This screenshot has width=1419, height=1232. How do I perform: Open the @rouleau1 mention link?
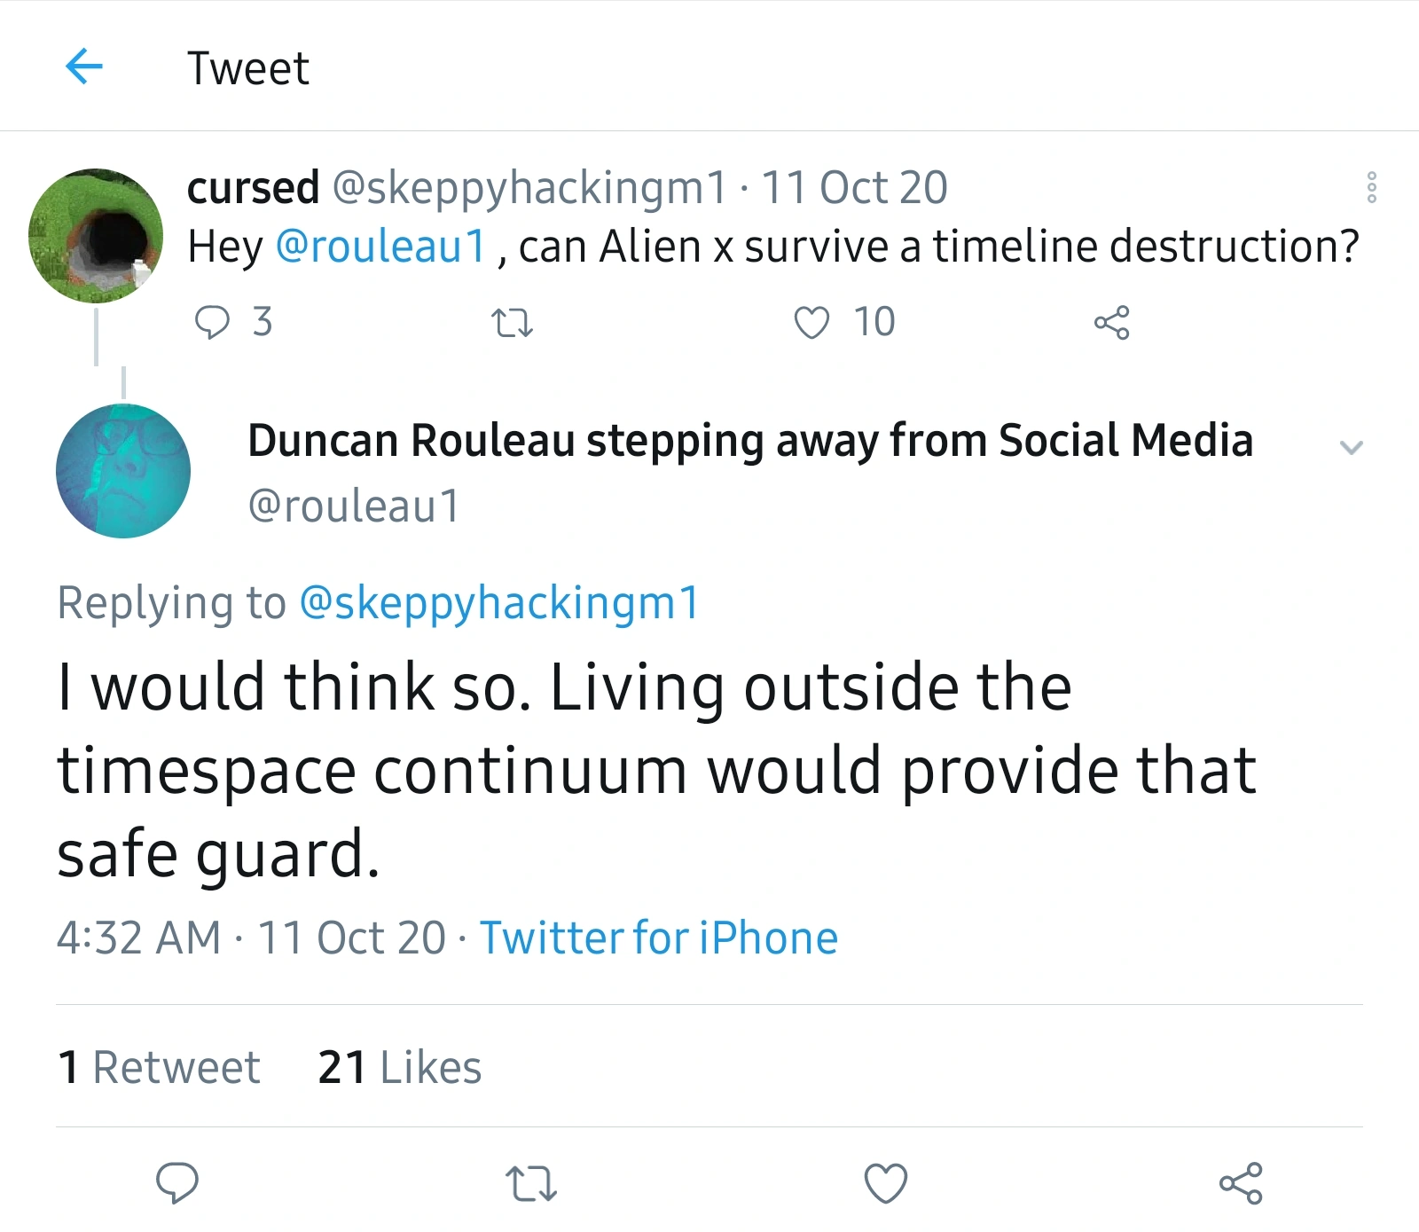(x=381, y=247)
